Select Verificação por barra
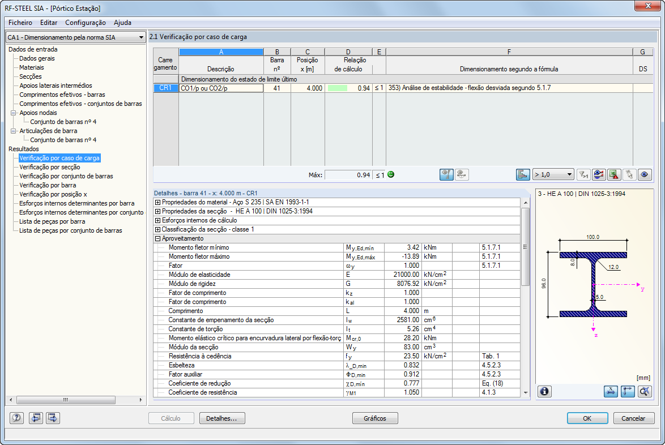 (48, 185)
